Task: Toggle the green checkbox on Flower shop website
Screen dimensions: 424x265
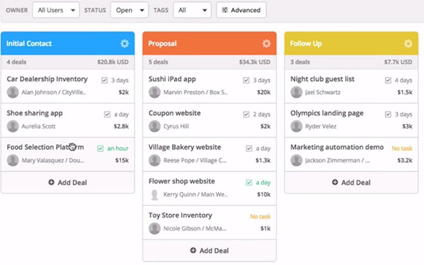Action: (249, 181)
